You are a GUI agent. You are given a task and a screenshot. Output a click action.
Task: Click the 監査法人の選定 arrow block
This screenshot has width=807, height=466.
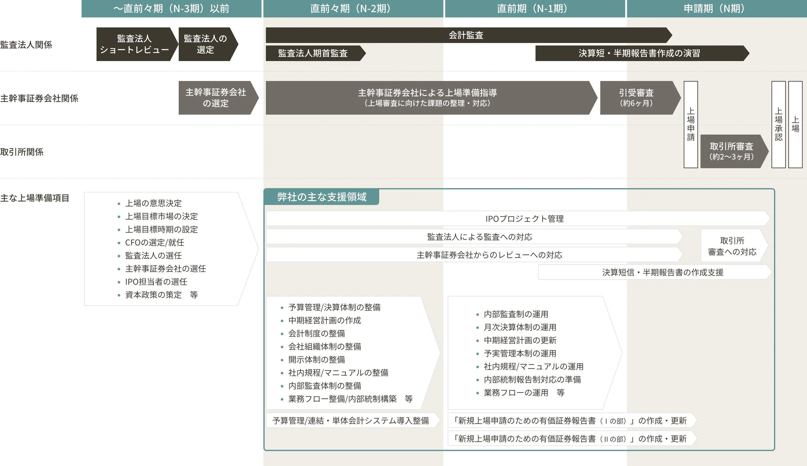[x=205, y=44]
